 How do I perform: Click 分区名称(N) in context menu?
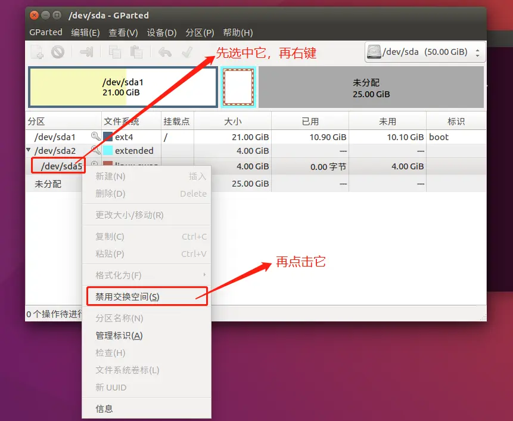(147, 318)
